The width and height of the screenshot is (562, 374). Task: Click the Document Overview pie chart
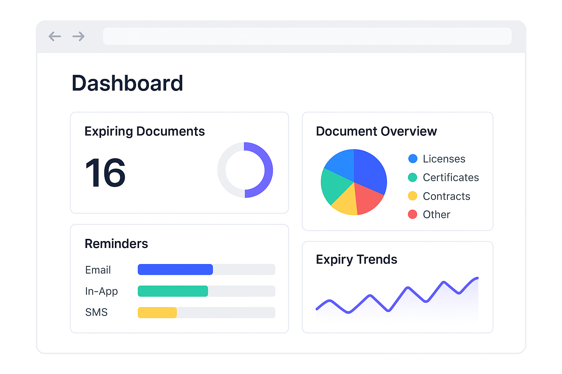point(354,182)
